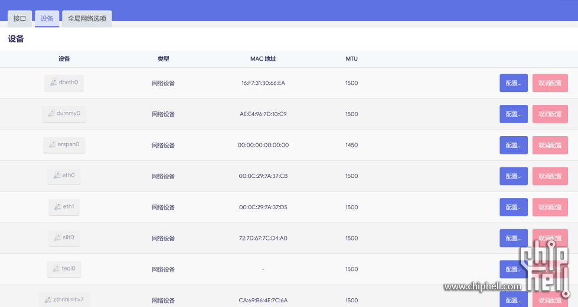
Task: Open 配置 for dummy0
Action: [514, 114]
